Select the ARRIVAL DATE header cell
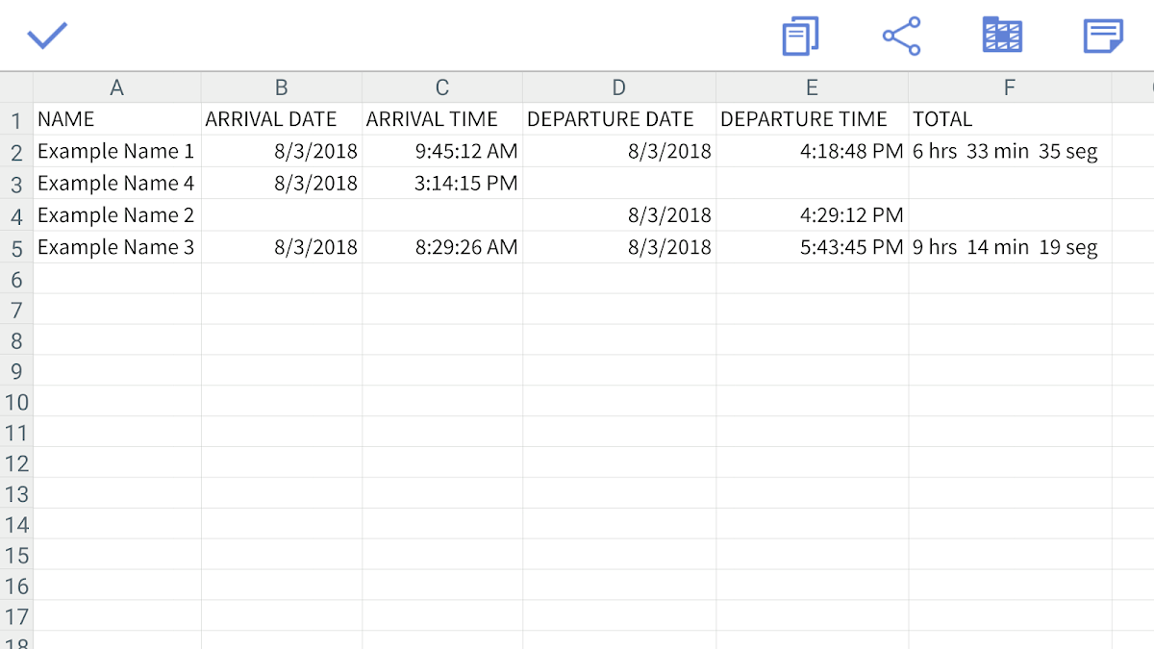 click(281, 119)
